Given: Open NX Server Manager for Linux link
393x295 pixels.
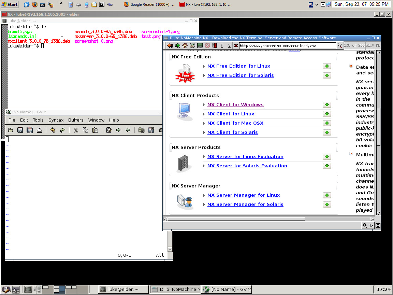Looking at the screenshot, I should [243, 195].
